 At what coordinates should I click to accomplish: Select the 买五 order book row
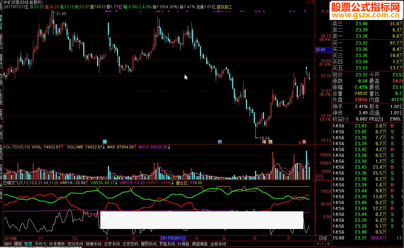[368, 68]
